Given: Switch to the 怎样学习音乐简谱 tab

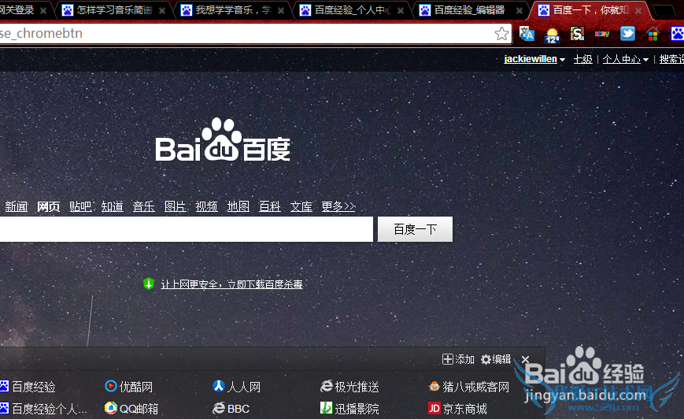Looking at the screenshot, I should (x=113, y=10).
